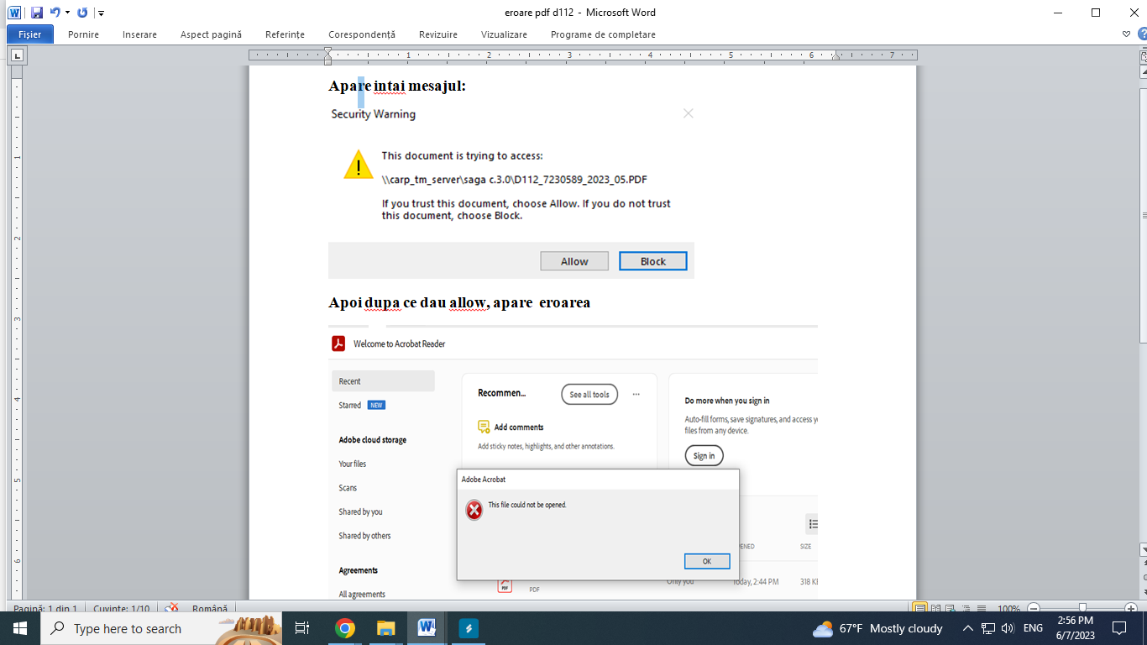Click the proofing errors icon in status bar
Image resolution: width=1147 pixels, height=645 pixels.
point(172,609)
